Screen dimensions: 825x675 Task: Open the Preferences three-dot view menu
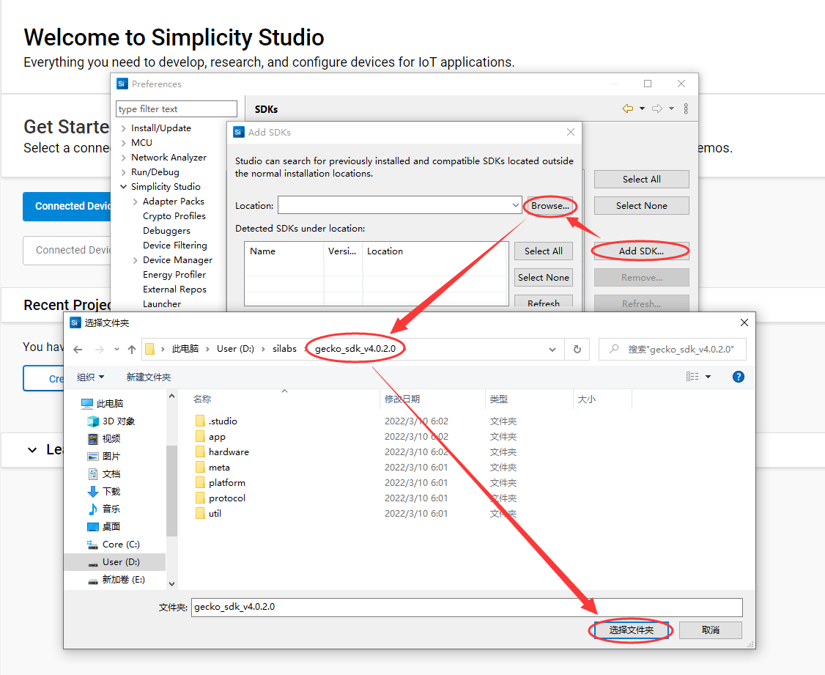pyautogui.click(x=686, y=109)
